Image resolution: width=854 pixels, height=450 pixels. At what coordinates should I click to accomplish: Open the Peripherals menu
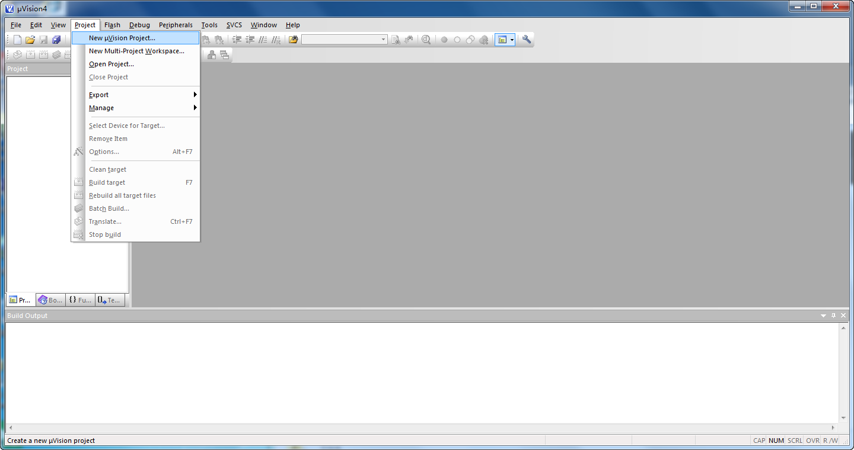[x=176, y=25]
